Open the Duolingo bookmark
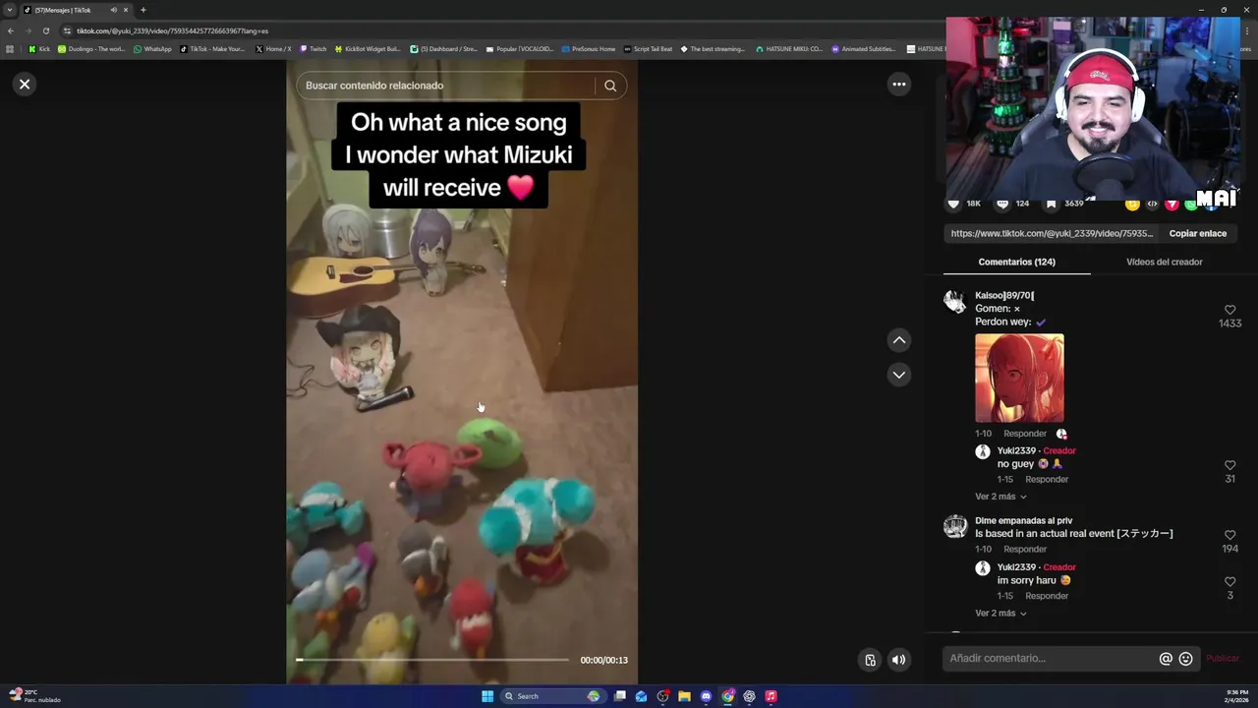The height and width of the screenshot is (708, 1258). click(x=91, y=49)
